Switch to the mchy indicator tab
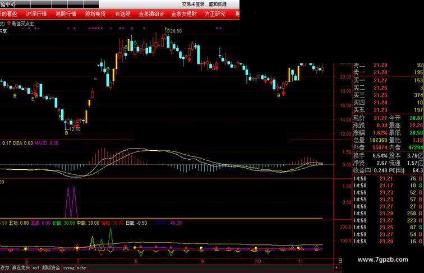This screenshot has width=424, height=273. pyautogui.click(x=81, y=268)
